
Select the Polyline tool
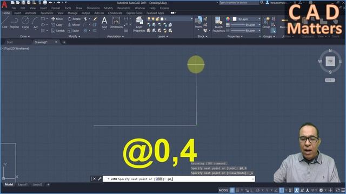pos(14,23)
